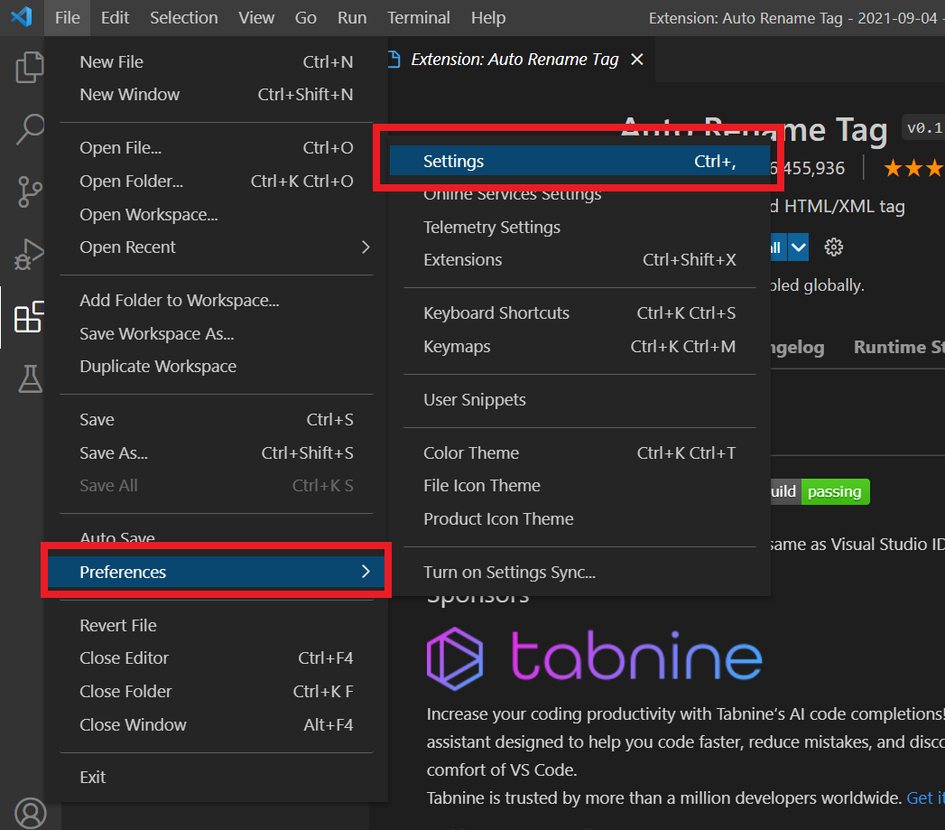The width and height of the screenshot is (945, 830).
Task: Open the Accounts icon at bottom
Action: [30, 813]
